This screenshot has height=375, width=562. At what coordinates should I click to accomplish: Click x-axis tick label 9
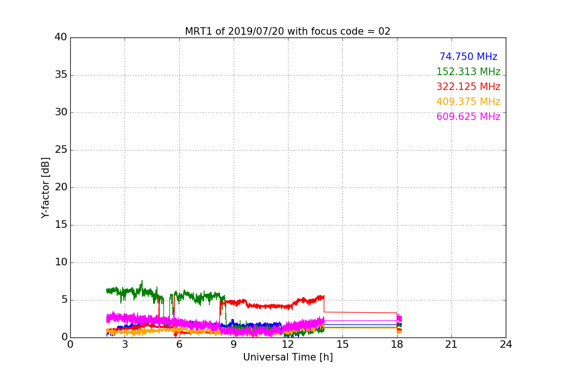[x=234, y=345]
